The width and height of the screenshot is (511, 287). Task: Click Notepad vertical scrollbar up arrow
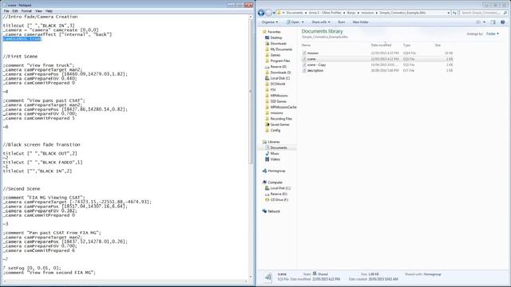(x=250, y=17)
